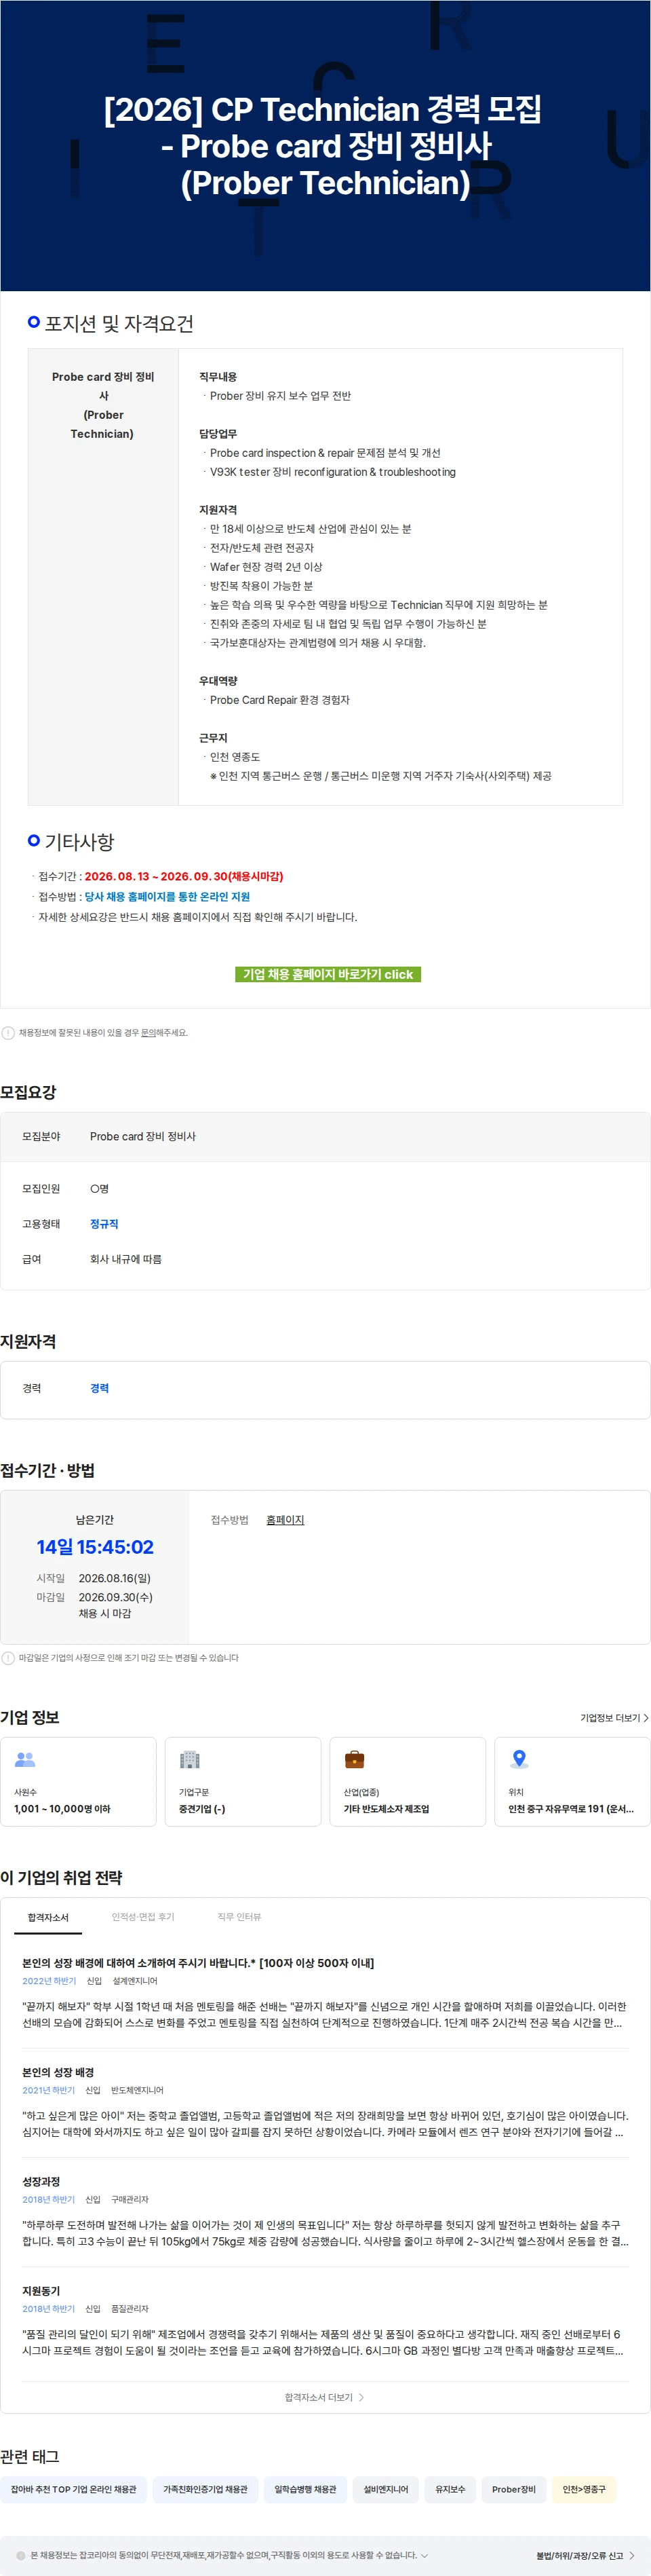Click the 1,001 ~ 10,000명 이하 value

[x=62, y=1809]
